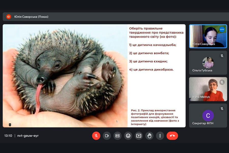This screenshot has width=229, height=153.
Task: Click the shared echidna photo in presentation
Action: 65,76
